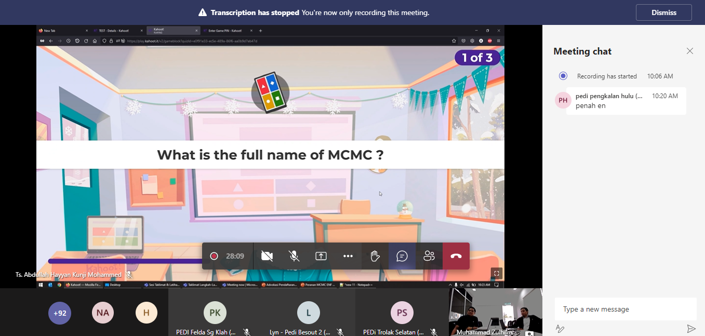Click the PH avatar in meeting chat
Image resolution: width=705 pixels, height=336 pixels.
pyautogui.click(x=563, y=100)
